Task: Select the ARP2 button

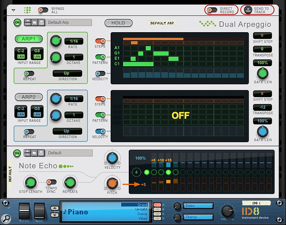Action: [x=29, y=97]
